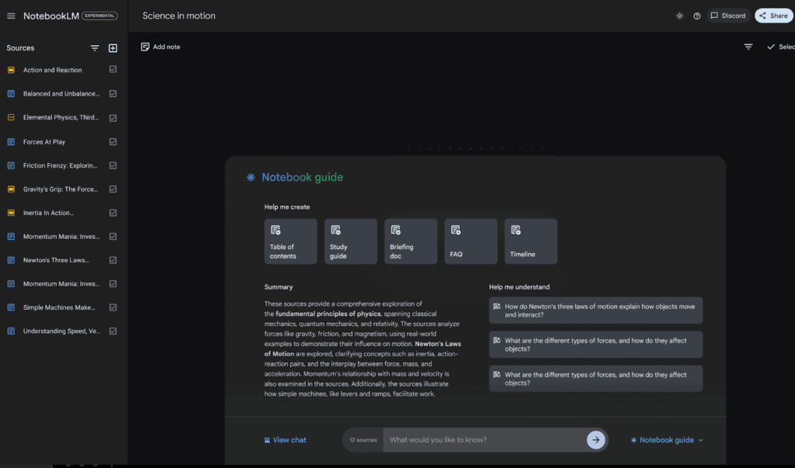The image size is (795, 468).
Task: Open the View chat link
Action: pyautogui.click(x=285, y=440)
